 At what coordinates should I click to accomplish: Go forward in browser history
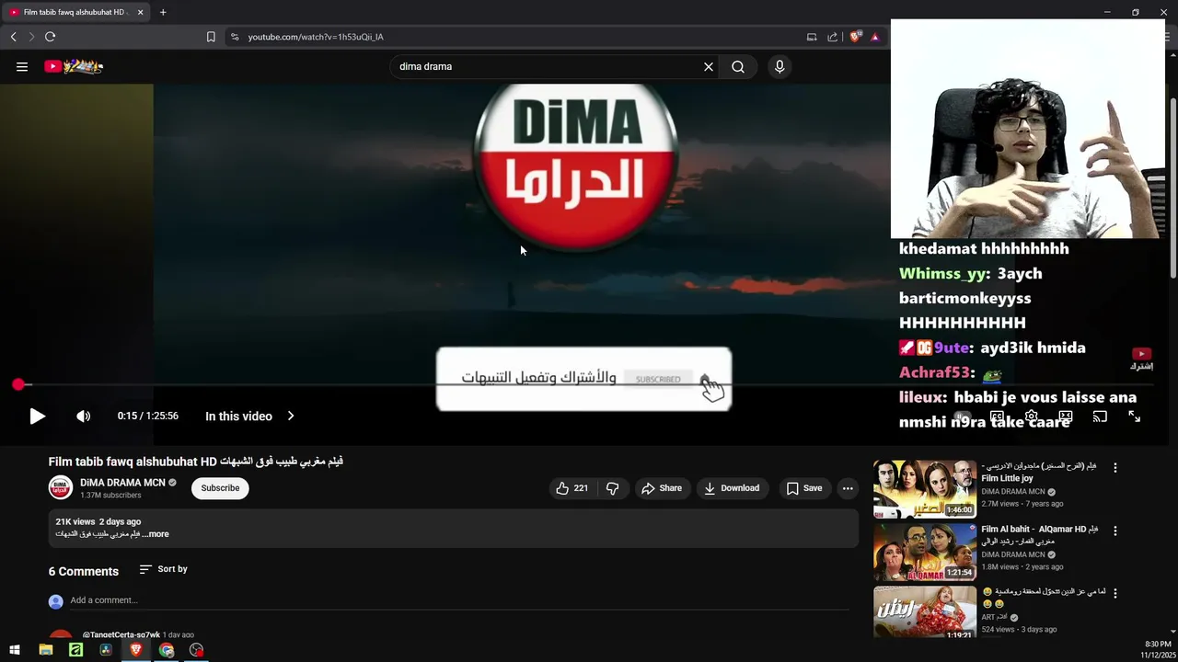pos(31,37)
